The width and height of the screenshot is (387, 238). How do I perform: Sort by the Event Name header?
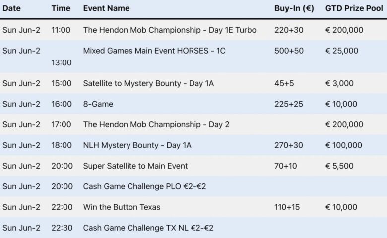pyautogui.click(x=106, y=8)
